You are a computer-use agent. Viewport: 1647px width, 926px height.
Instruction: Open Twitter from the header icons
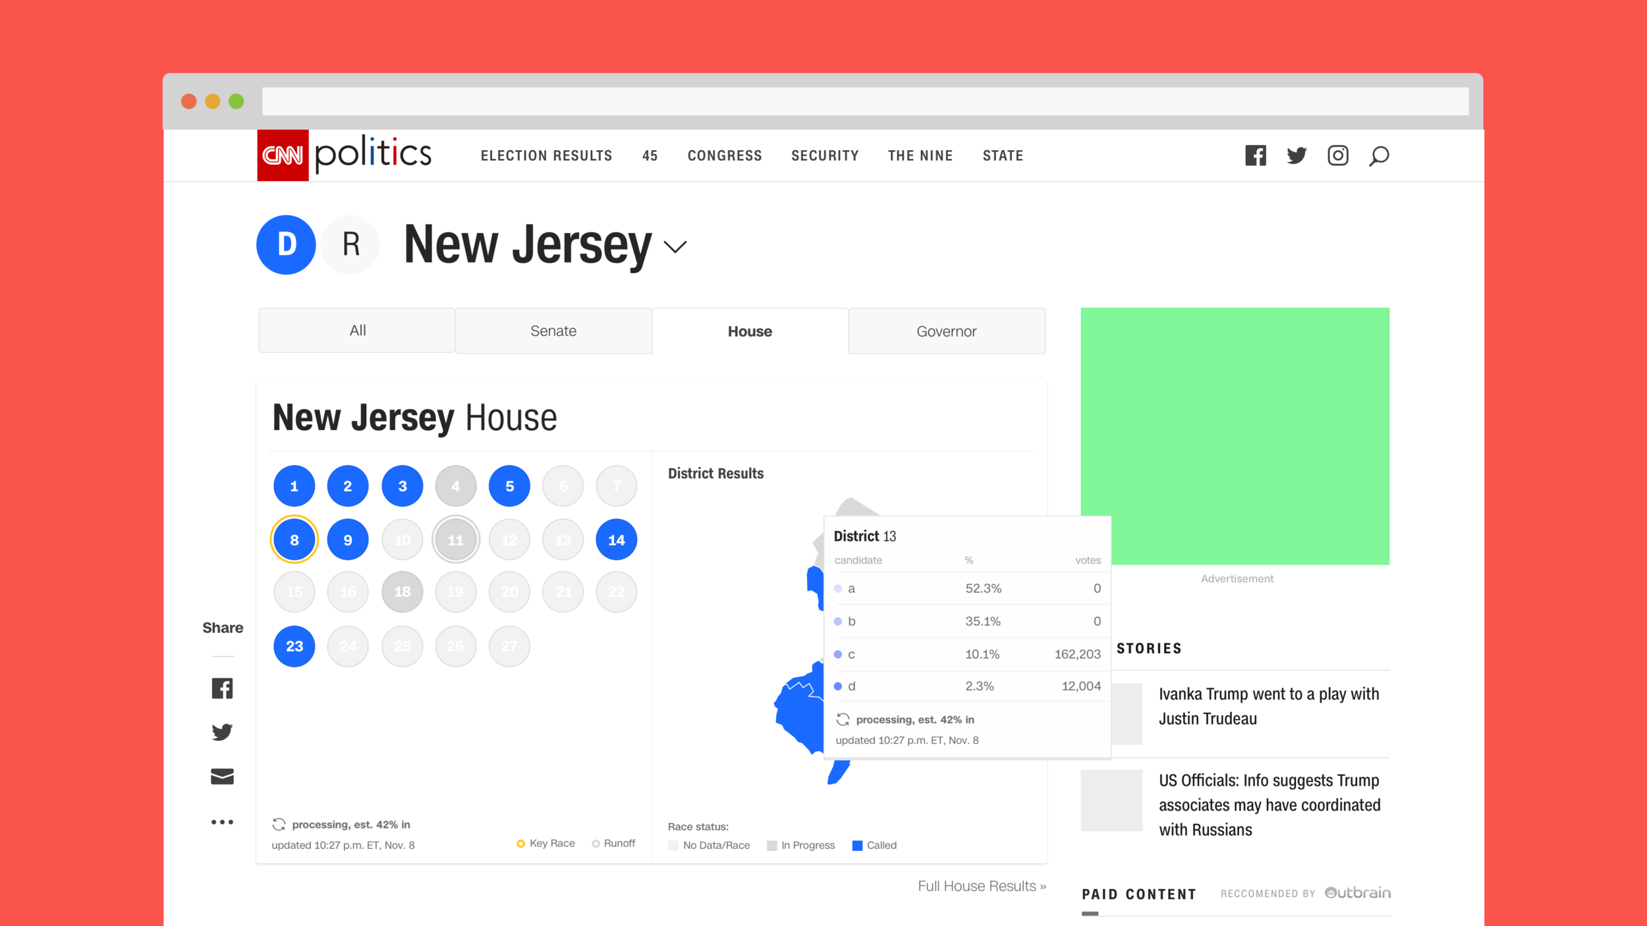pos(1297,155)
